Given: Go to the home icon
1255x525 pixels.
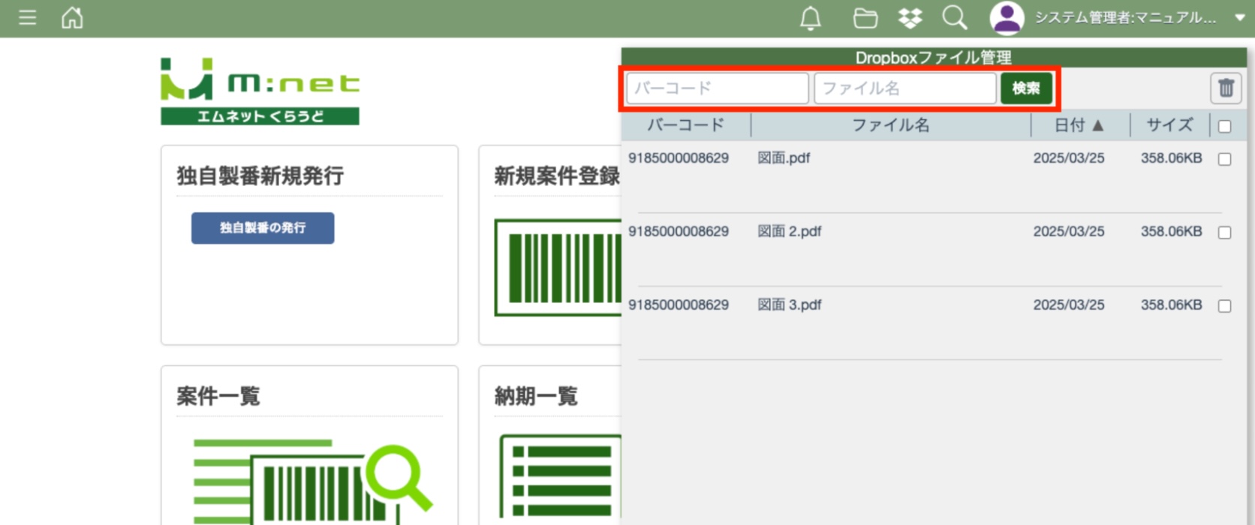Looking at the screenshot, I should 72,17.
